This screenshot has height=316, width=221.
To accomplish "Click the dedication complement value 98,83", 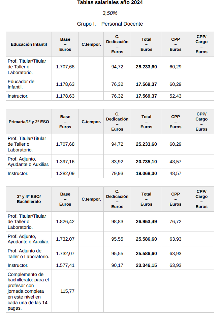I will point(117,222).
